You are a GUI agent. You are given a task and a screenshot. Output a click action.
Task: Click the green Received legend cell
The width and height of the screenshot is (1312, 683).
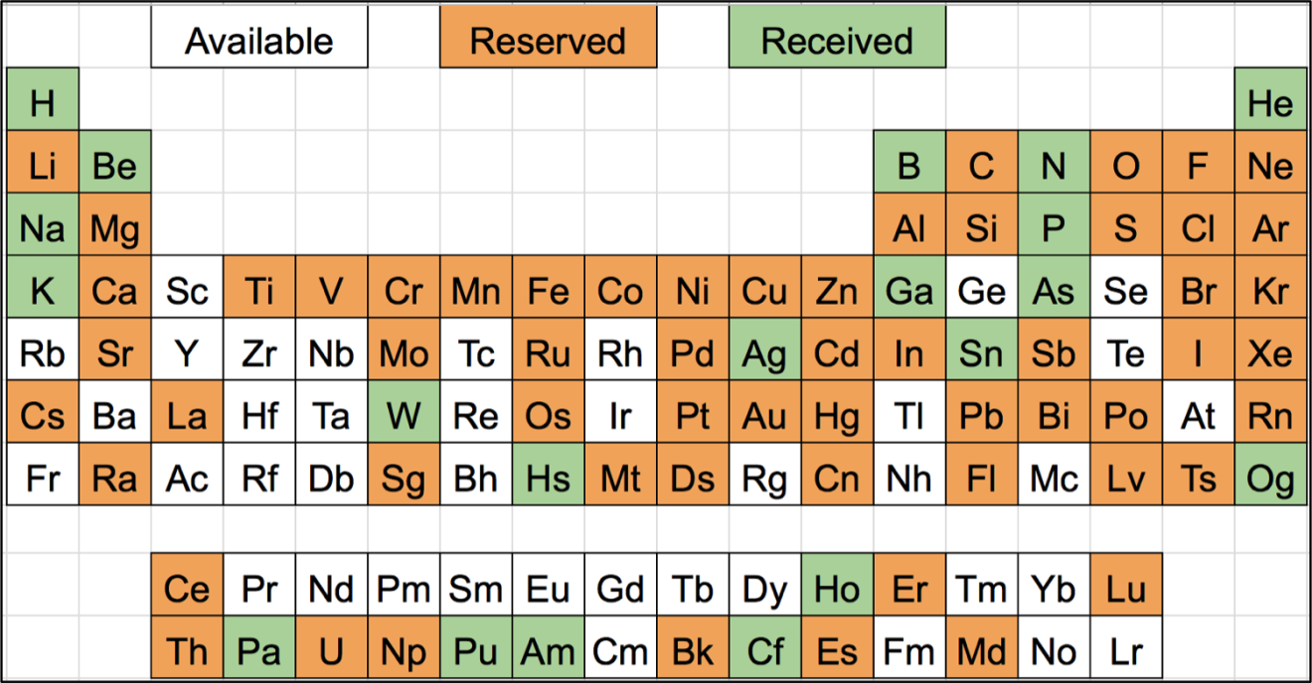point(837,41)
